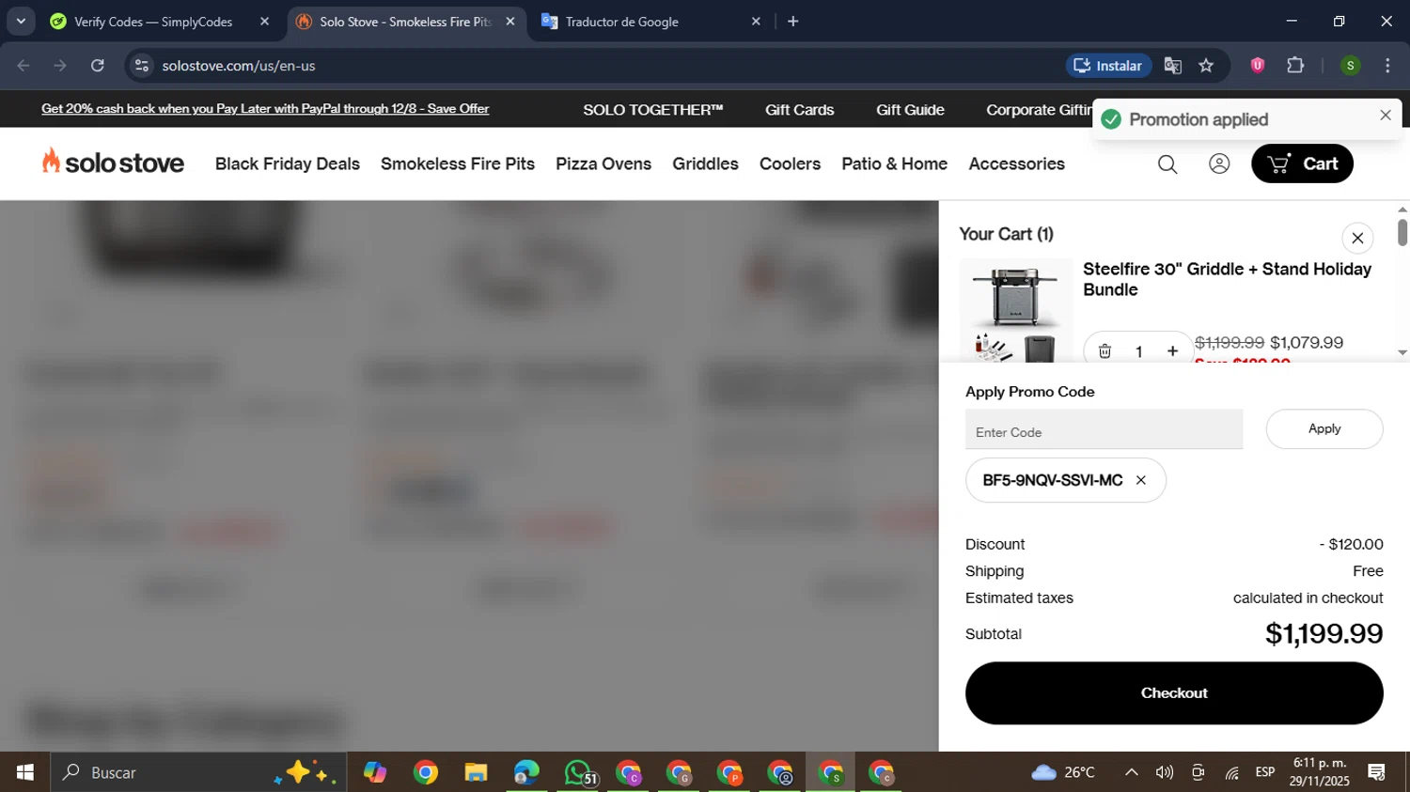
Task: Bookmark this page with the star
Action: point(1207,66)
